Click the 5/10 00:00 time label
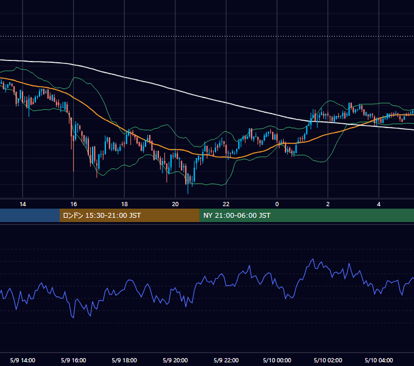This screenshot has height=366, width=414. point(277,360)
